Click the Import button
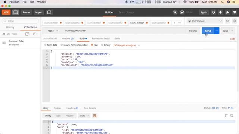Image resolution: width=239 pixels, height=134 pixels. click(39, 12)
